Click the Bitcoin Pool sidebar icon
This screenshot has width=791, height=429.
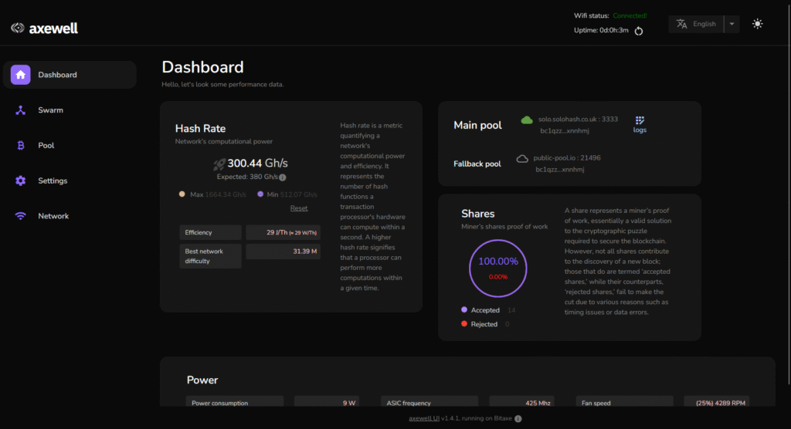click(21, 145)
